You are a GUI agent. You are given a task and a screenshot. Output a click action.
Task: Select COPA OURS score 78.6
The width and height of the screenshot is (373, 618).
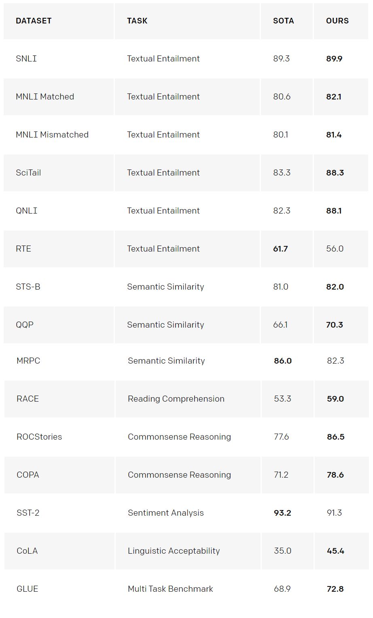[335, 475]
